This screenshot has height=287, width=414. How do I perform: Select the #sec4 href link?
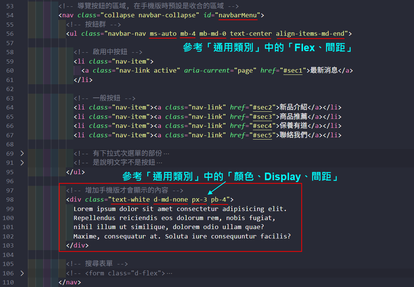click(x=262, y=126)
